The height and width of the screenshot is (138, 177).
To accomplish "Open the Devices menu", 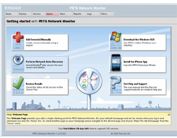I will point(25,14).
